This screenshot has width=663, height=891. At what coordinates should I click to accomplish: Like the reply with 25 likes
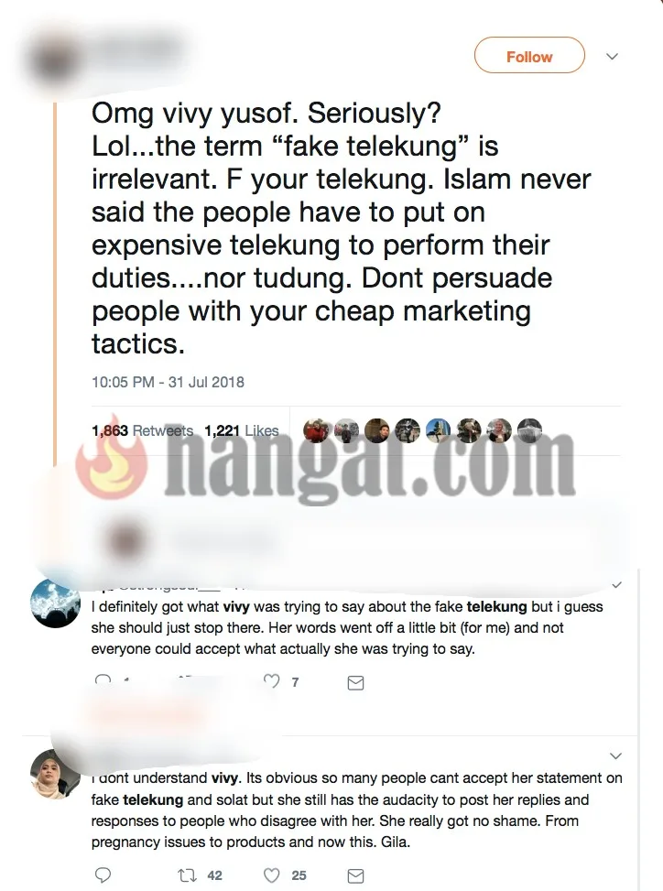click(x=272, y=875)
